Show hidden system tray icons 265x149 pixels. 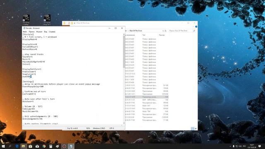[x=230, y=146]
